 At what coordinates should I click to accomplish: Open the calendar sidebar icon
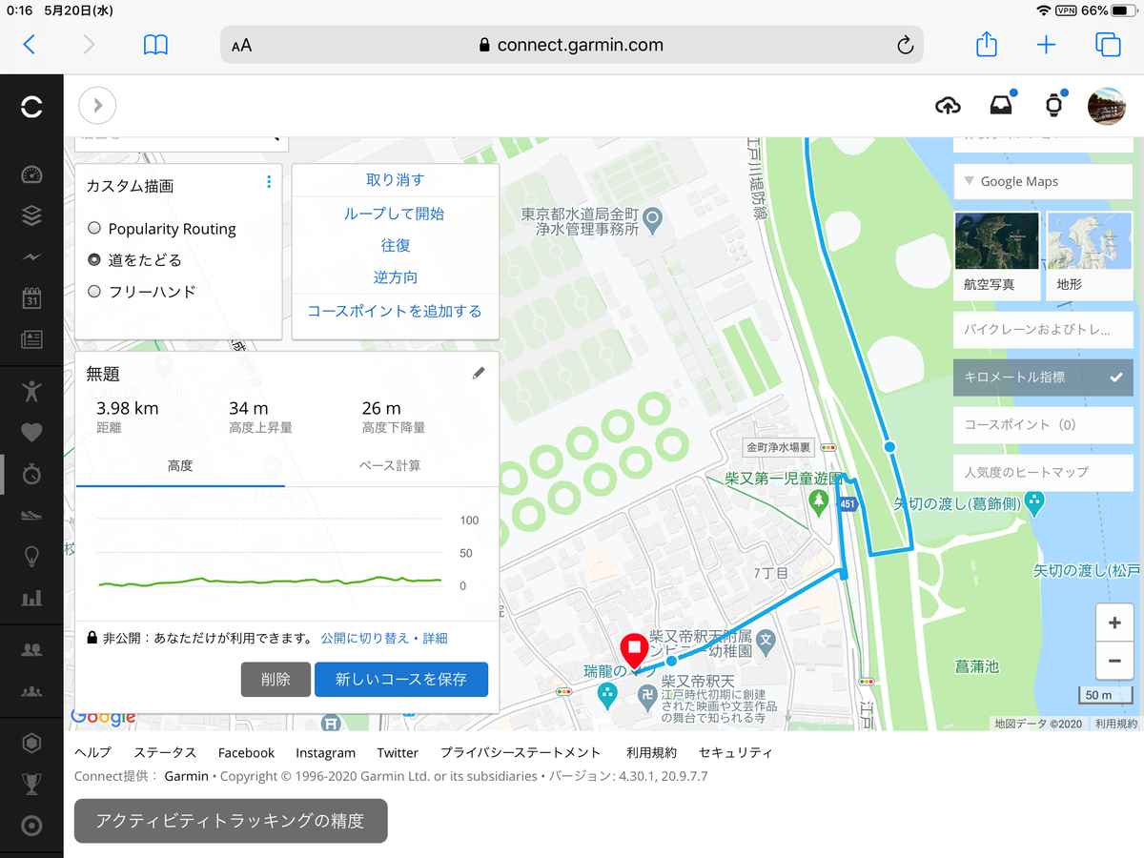point(31,297)
